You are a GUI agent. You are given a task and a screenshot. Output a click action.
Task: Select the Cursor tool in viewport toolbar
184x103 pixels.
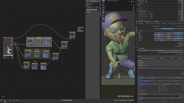[103, 3]
